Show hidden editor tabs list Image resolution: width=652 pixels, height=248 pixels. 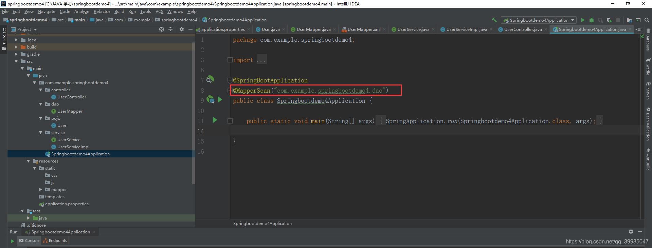(639, 30)
